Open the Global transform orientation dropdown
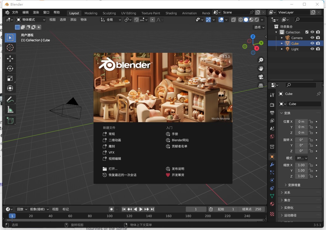Image resolution: width=326 pixels, height=230 pixels. 111,20
